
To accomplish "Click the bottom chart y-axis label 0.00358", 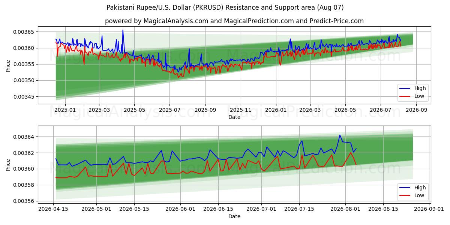I will (x=24, y=185).
